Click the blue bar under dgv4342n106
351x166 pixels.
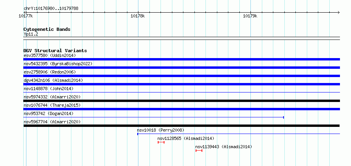181,84
